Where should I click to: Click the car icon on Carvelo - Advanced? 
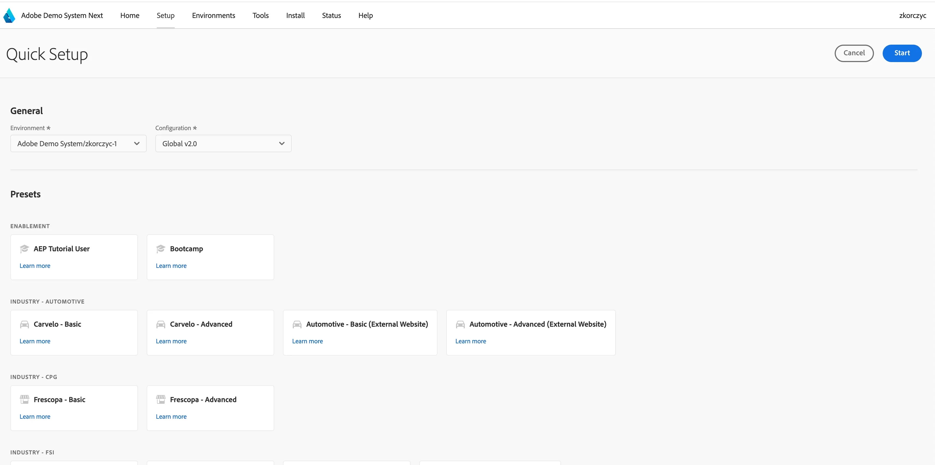pos(161,324)
